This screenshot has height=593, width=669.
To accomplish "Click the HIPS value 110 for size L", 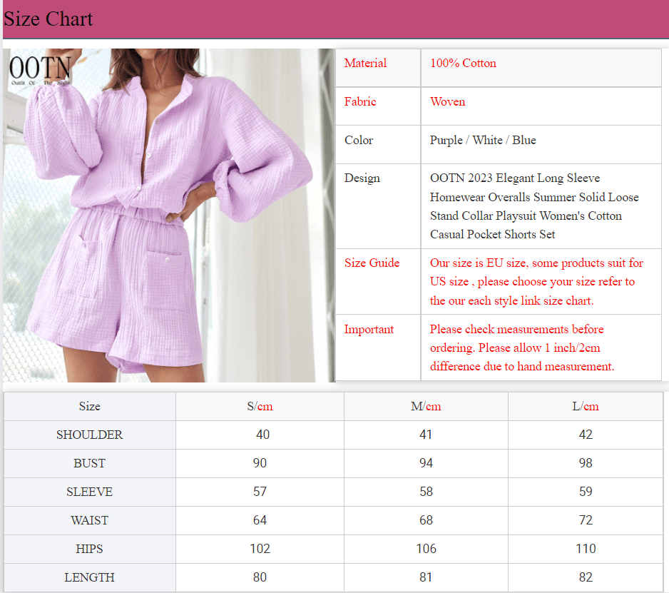I will [x=585, y=549].
